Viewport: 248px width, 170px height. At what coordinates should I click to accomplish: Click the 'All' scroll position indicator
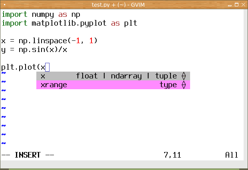232,155
